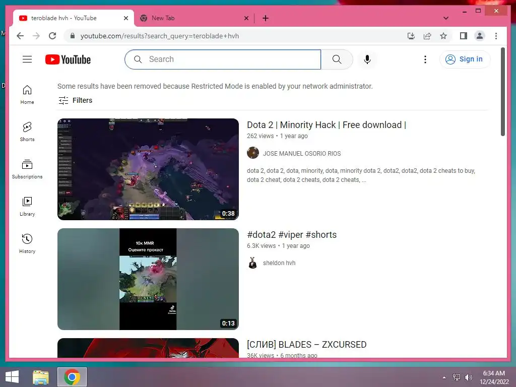Screen dimensions: 516x387
Task: View site info via lock icon
Action: 73,36
